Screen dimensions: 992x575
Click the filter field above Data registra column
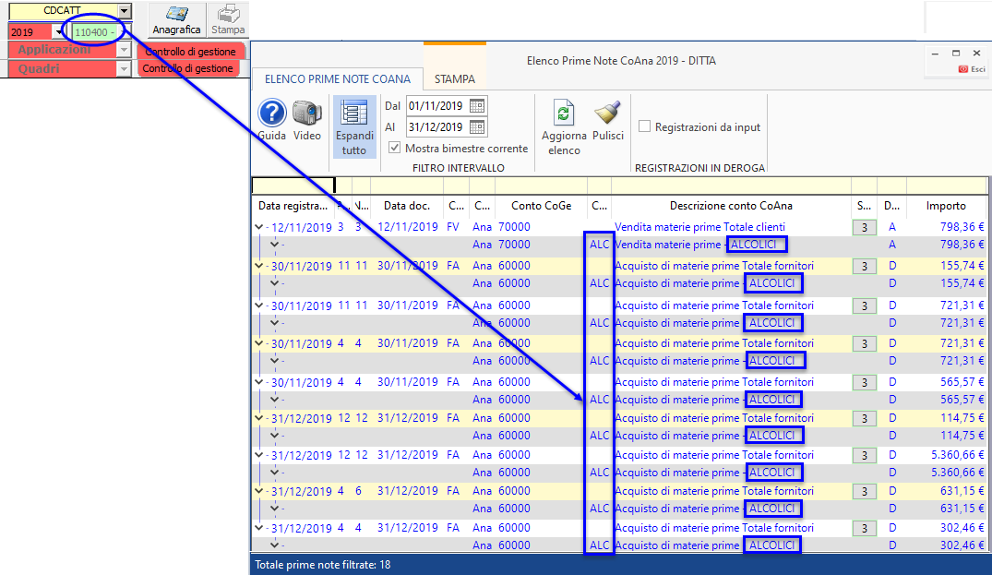pyautogui.click(x=293, y=186)
